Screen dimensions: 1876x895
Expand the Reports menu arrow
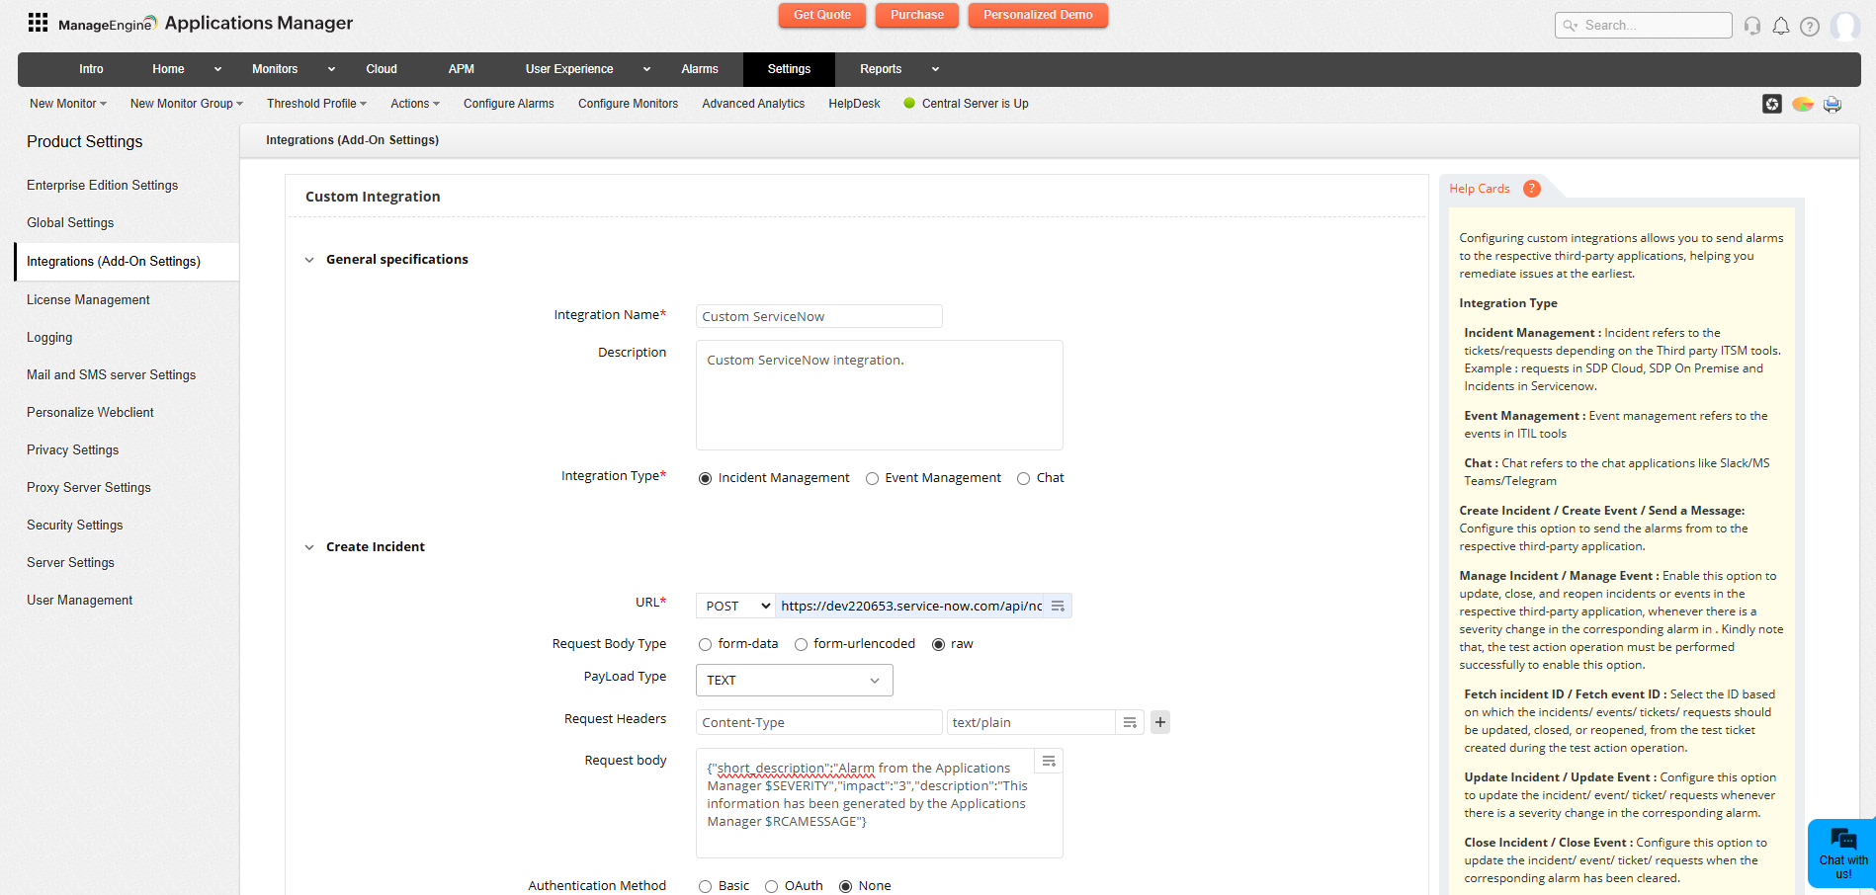(x=935, y=69)
